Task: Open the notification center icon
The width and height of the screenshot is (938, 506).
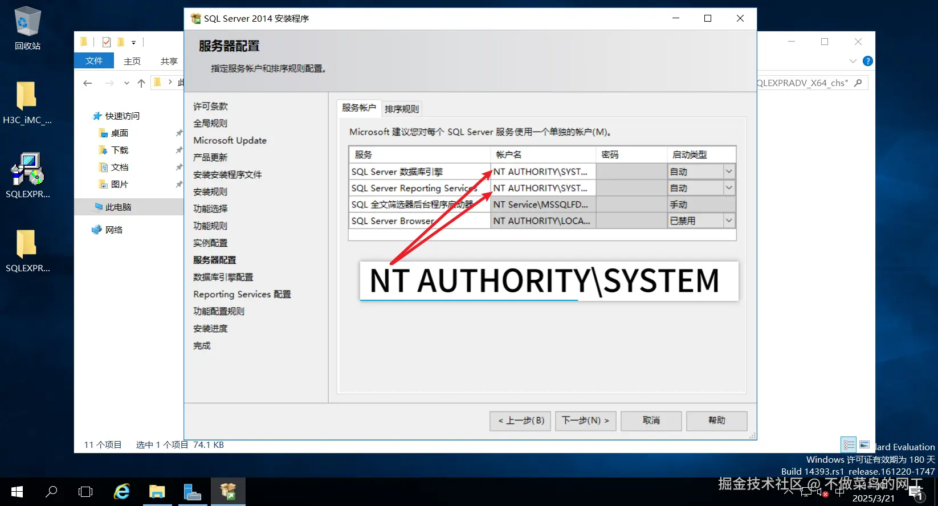Action: (x=916, y=493)
